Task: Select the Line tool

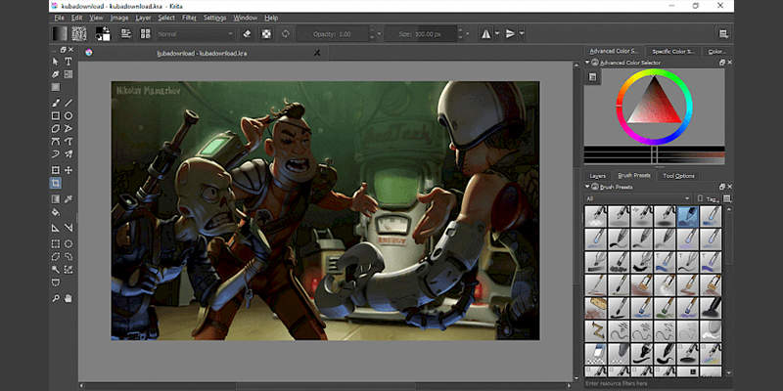Action: point(69,103)
